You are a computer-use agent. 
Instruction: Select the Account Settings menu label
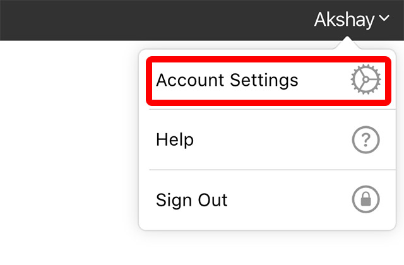click(227, 80)
